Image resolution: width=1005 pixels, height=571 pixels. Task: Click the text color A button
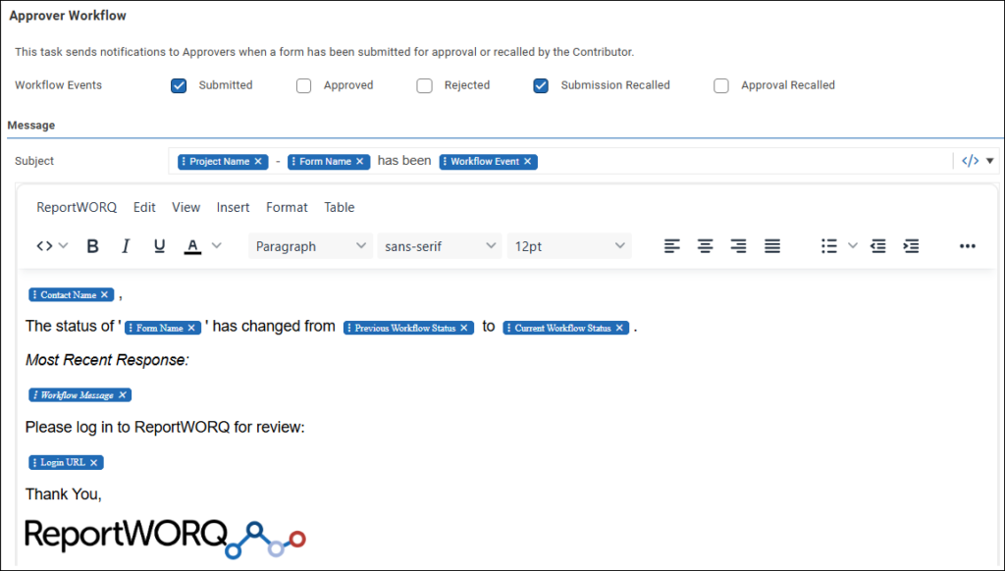point(192,246)
